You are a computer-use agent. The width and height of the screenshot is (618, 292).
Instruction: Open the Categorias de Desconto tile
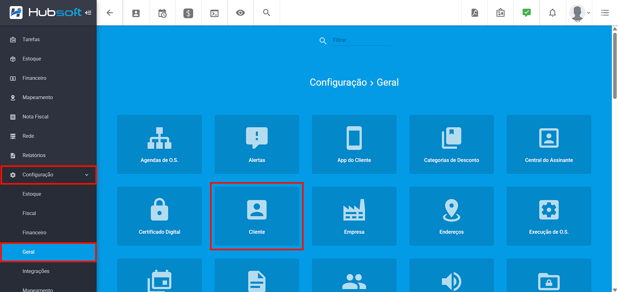click(452, 144)
